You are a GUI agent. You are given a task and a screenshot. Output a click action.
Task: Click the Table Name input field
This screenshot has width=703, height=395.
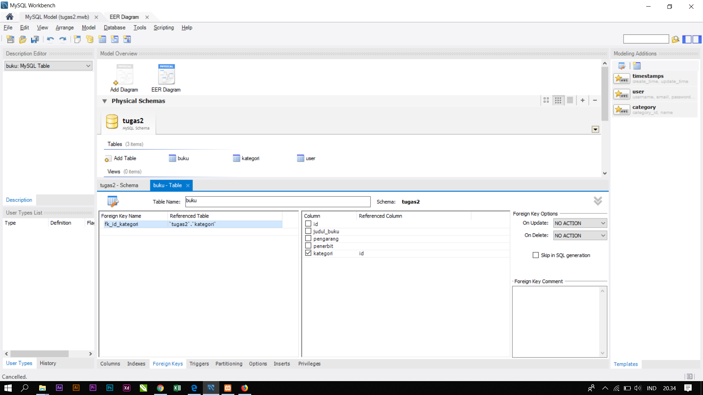click(x=278, y=202)
